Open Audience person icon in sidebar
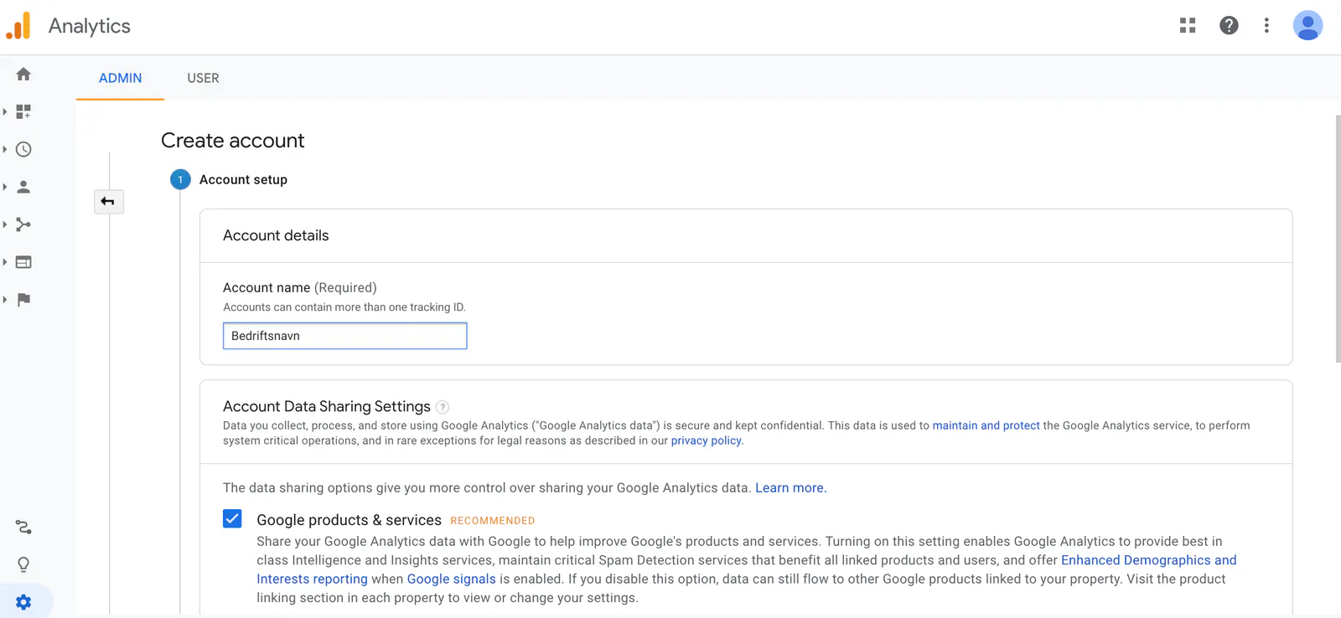Viewport: 1341px width, 618px height. tap(23, 187)
